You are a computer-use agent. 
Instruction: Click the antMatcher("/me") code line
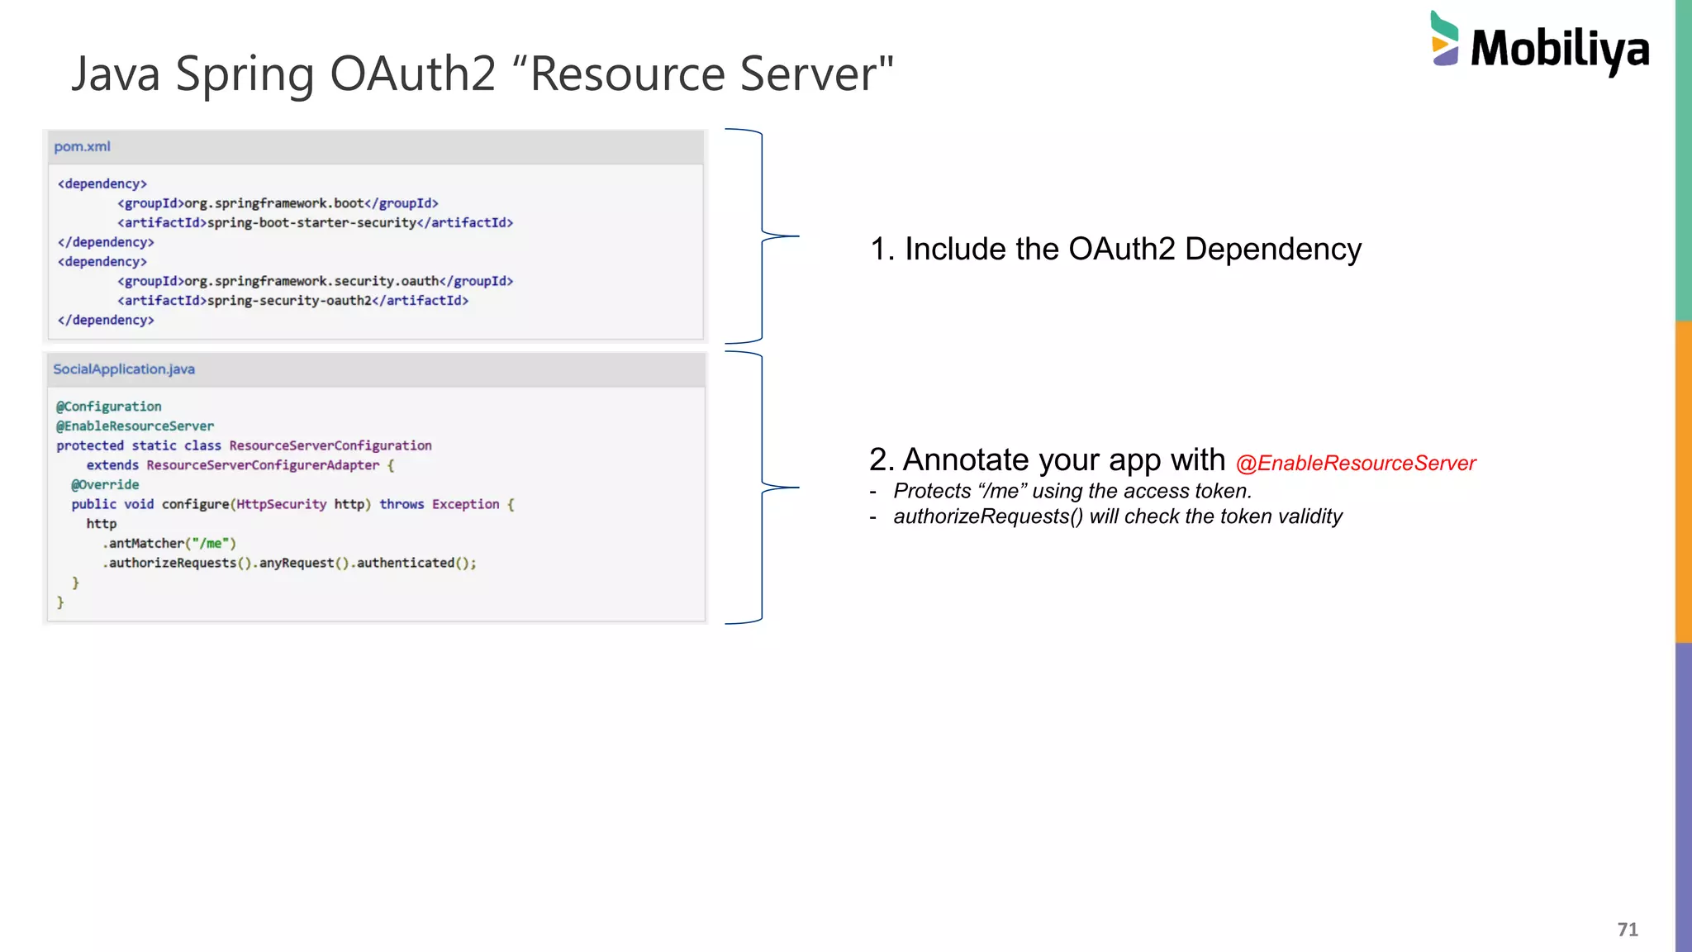[x=169, y=544]
